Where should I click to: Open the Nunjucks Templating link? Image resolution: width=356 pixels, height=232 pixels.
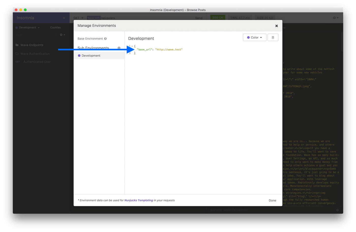[139, 200]
